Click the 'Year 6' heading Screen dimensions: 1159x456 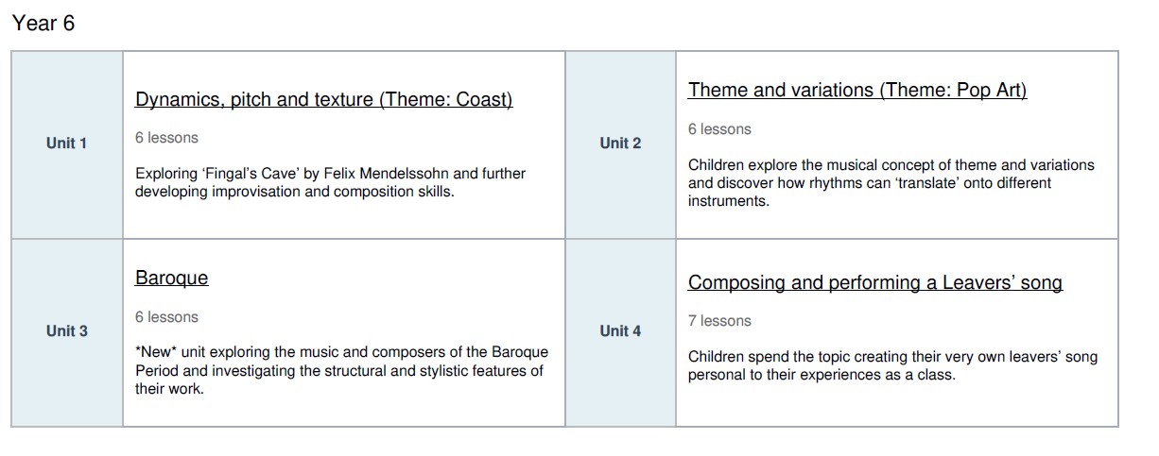pos(43,24)
